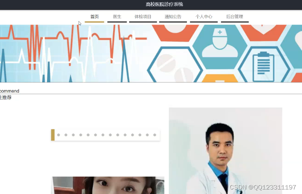Open the 通知公告 tab
This screenshot has width=302, height=194.
point(173,17)
